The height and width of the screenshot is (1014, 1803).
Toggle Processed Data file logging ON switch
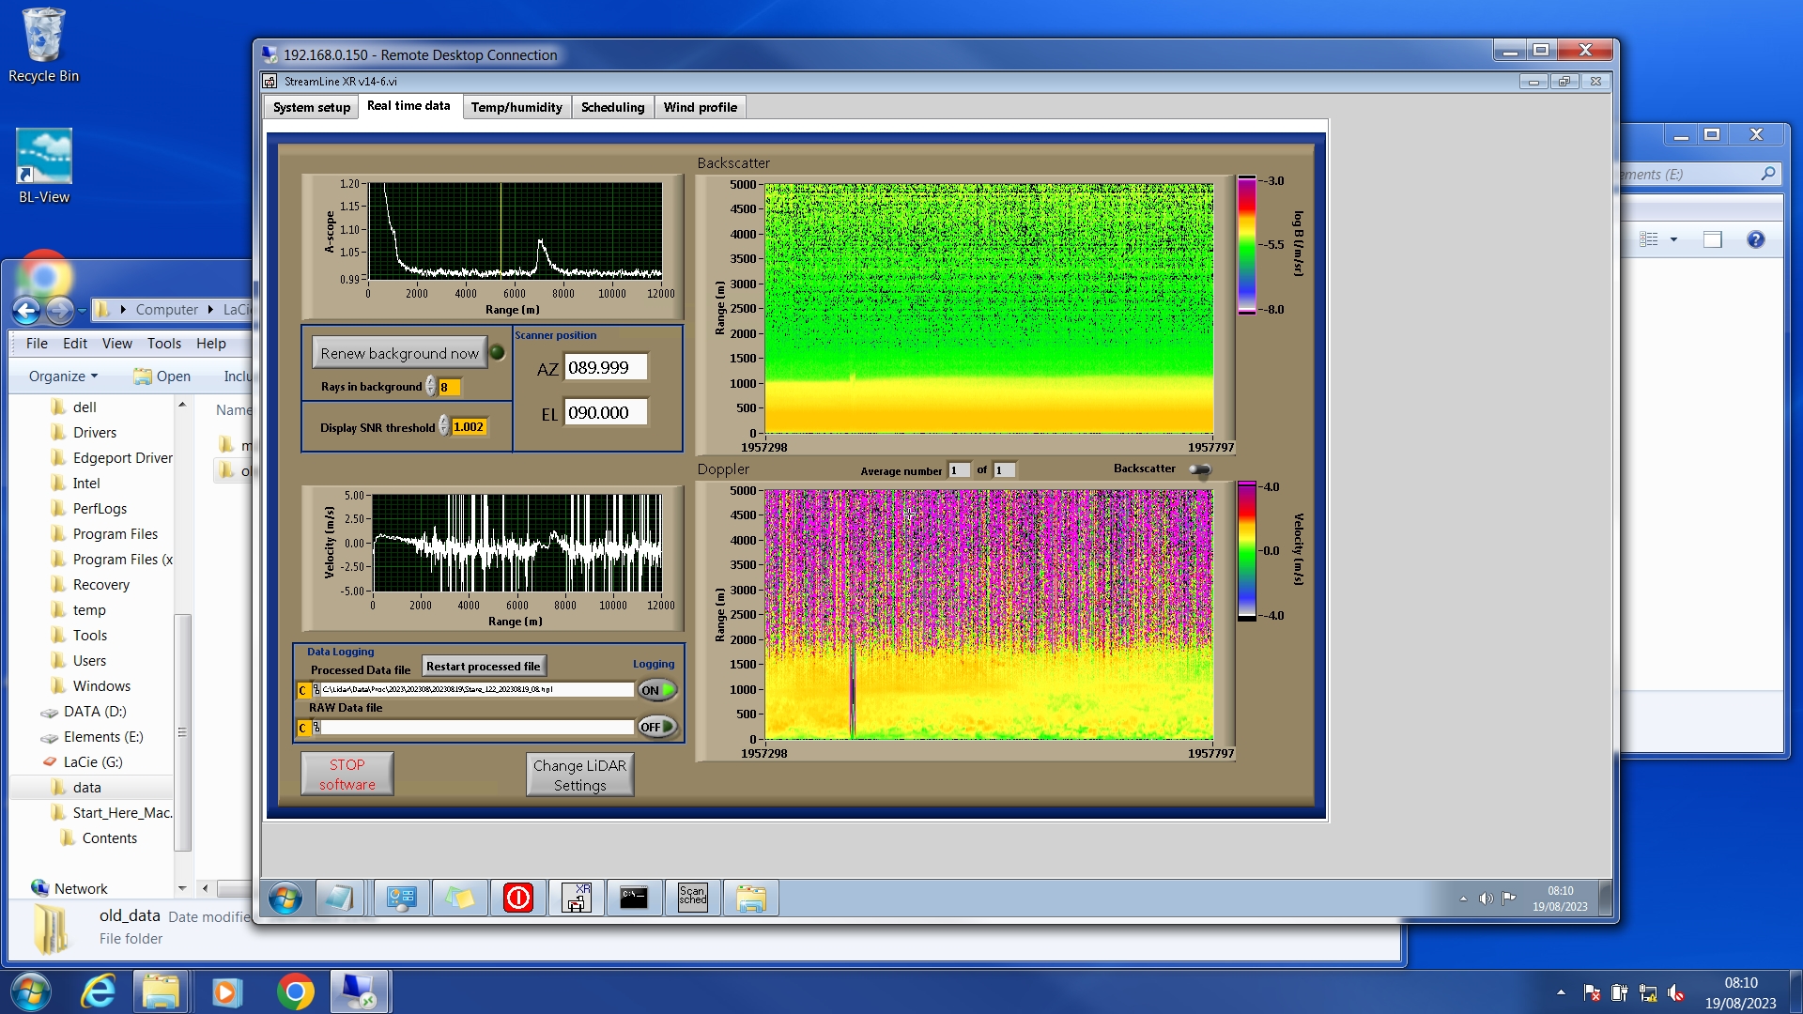[x=657, y=690]
